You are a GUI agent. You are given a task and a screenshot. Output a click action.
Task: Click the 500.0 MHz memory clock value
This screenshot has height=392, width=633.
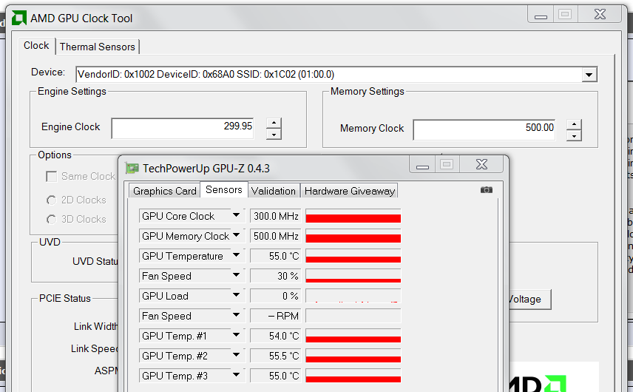coord(276,236)
